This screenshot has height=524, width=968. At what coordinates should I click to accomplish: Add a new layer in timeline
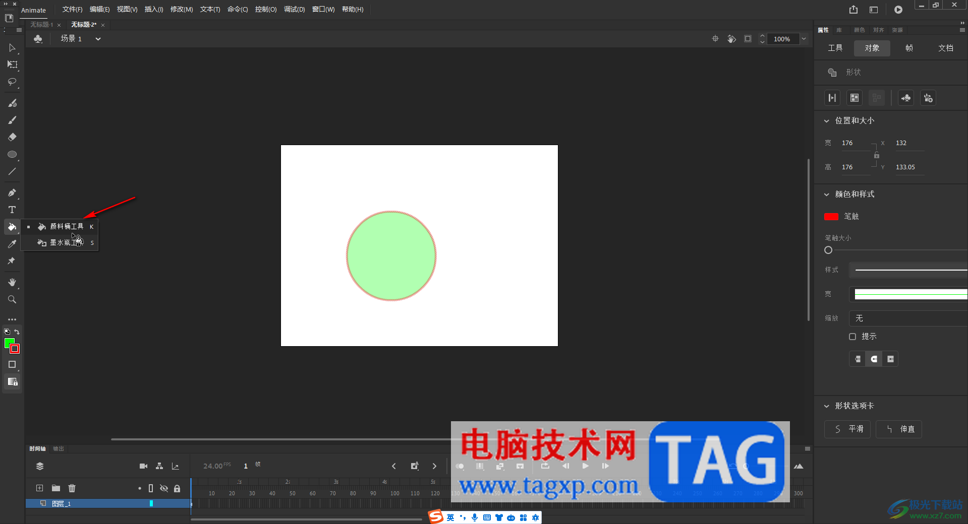(x=40, y=488)
